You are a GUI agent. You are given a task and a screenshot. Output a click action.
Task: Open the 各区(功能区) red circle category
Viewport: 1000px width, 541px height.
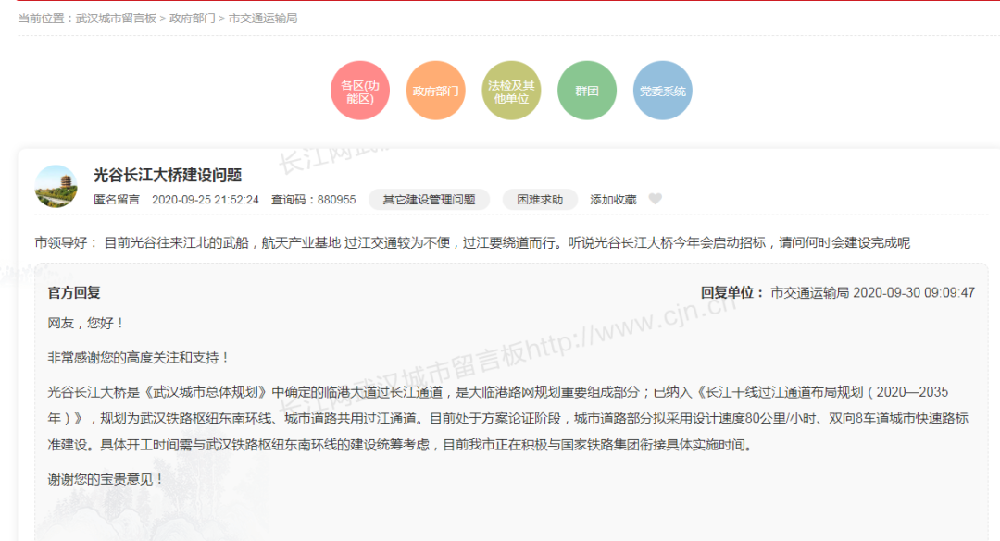coord(359,91)
